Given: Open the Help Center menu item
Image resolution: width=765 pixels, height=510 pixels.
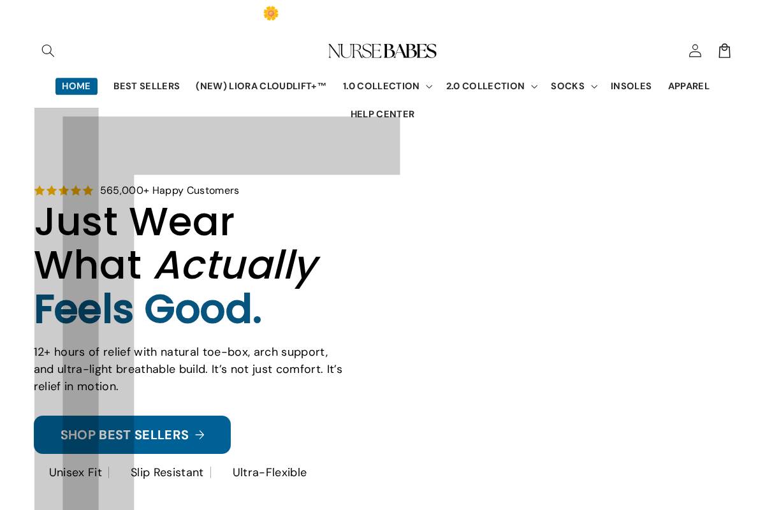Looking at the screenshot, I should pyautogui.click(x=382, y=113).
